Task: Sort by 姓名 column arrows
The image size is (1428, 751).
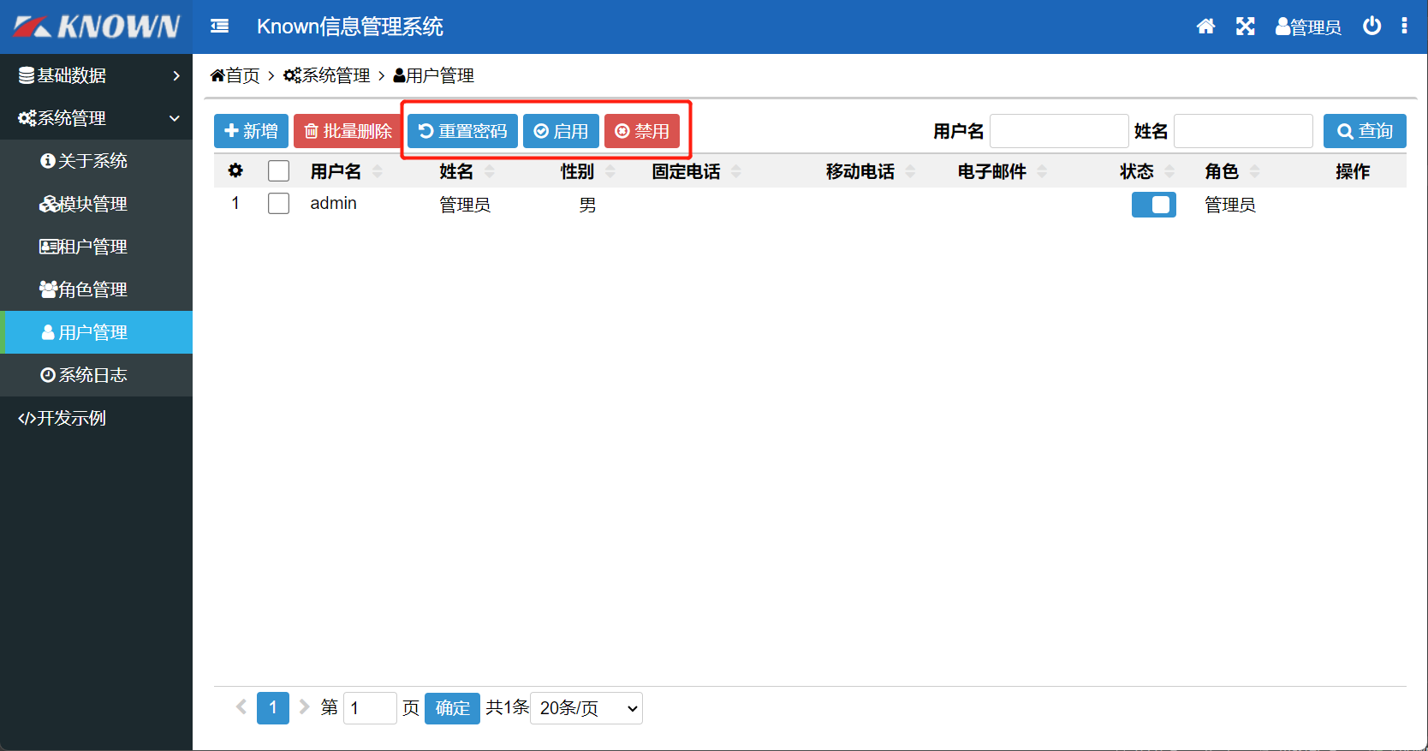Action: coord(490,171)
